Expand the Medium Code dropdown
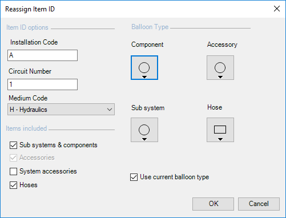Image resolution: width=286 pixels, height=218 pixels. click(x=110, y=110)
